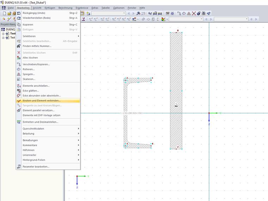The width and height of the screenshot is (268, 201).
Task: Choose Finden mittels Nummer...
Action: (x=48, y=46)
